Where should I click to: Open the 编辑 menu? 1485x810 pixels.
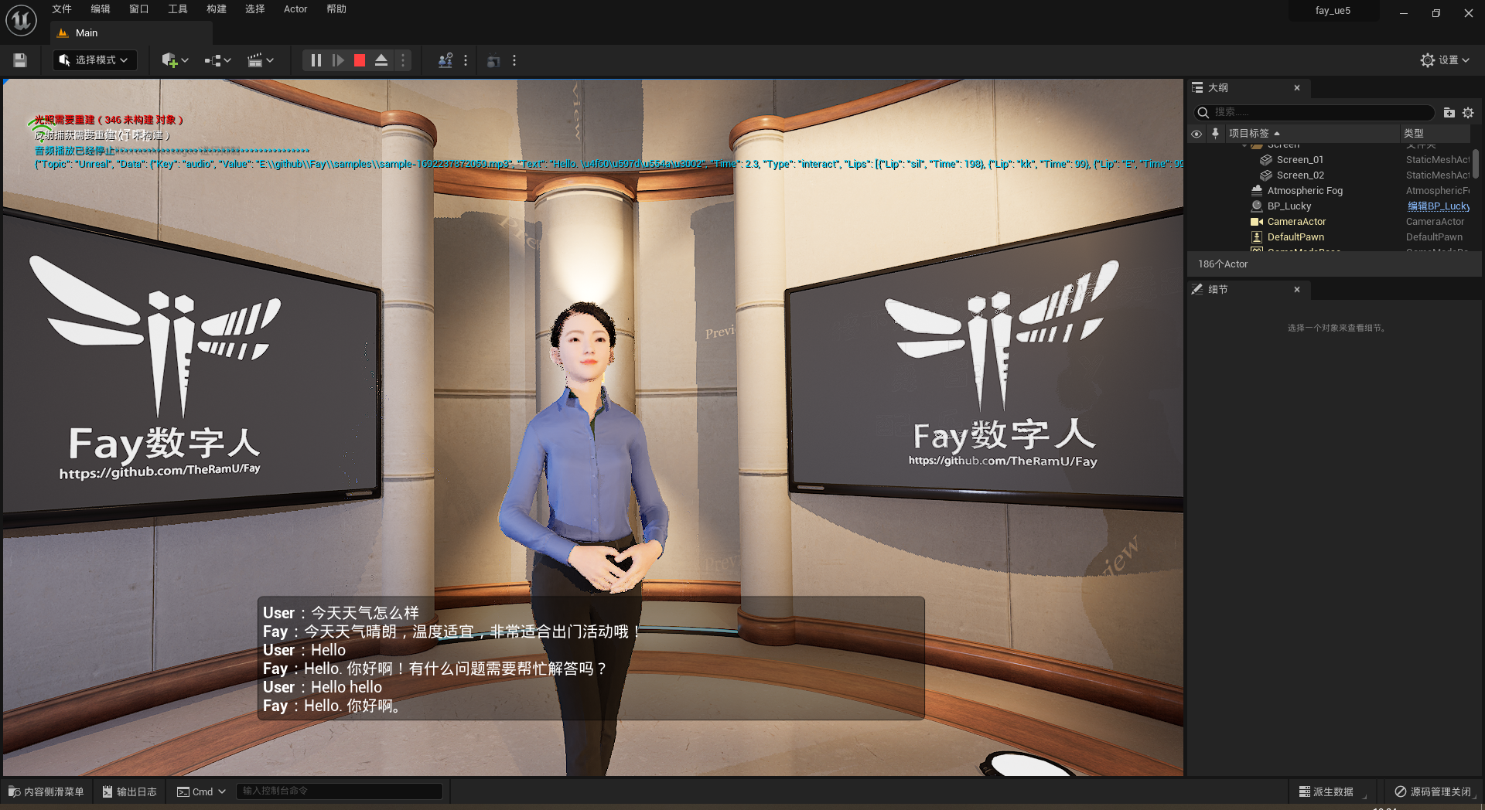[101, 9]
